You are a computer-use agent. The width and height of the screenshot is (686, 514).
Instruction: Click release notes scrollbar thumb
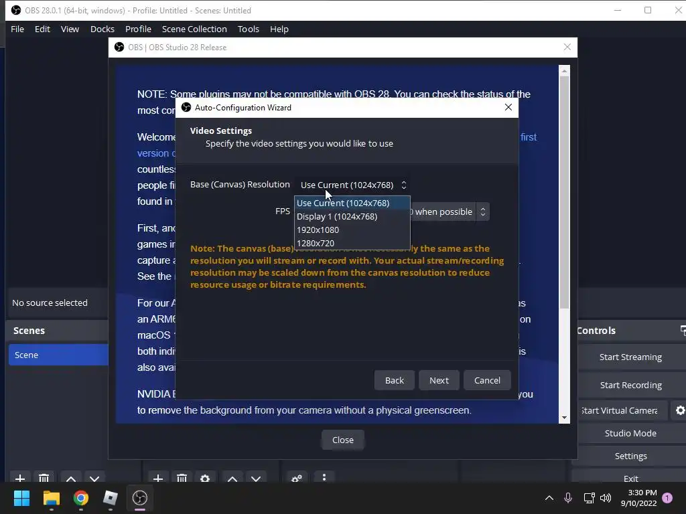tap(564, 192)
